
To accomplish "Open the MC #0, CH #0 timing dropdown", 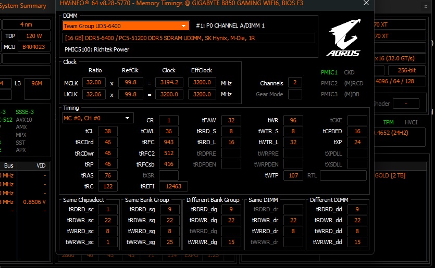I will click(97, 118).
